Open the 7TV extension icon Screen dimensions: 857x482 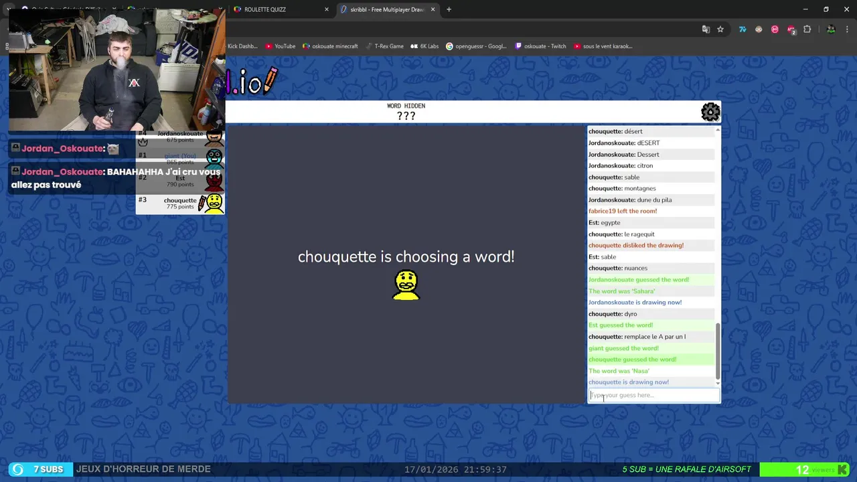[743, 29]
